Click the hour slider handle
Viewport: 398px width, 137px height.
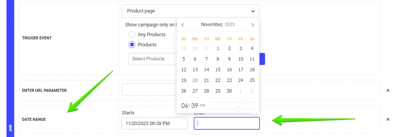click(x=243, y=102)
